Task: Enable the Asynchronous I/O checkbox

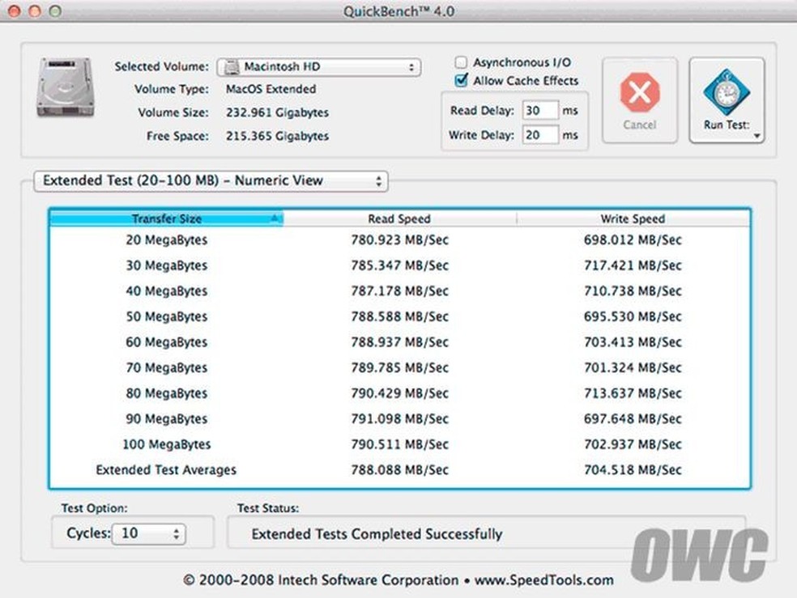Action: pyautogui.click(x=461, y=61)
